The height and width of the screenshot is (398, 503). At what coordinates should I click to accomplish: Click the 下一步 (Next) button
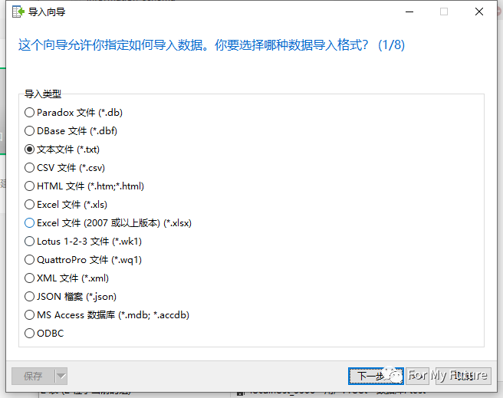click(x=376, y=376)
